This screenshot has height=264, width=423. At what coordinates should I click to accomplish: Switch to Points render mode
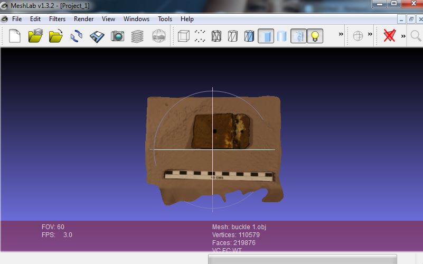[x=200, y=36]
